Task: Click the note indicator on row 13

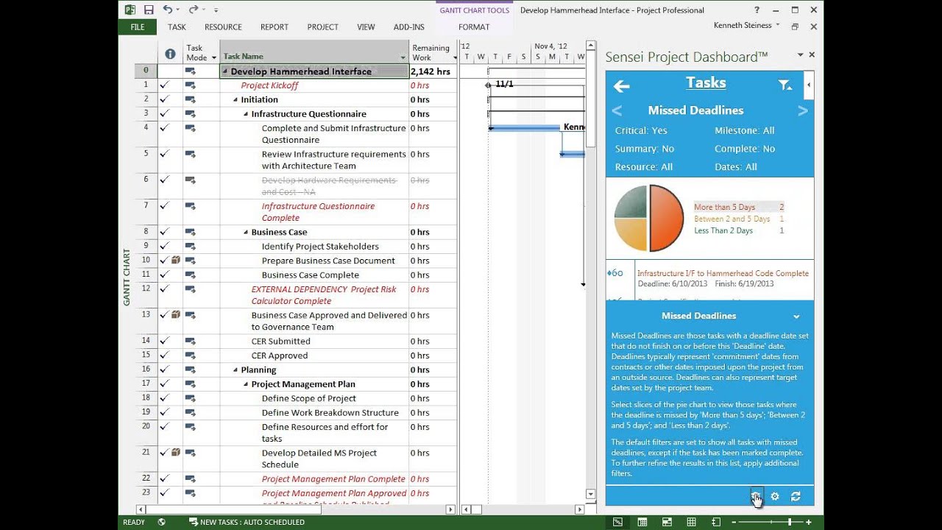Action: (x=176, y=314)
